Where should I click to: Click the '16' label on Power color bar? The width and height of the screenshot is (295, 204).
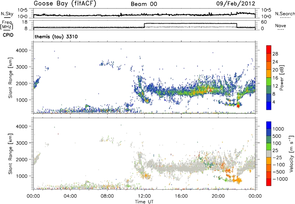coord(275,78)
